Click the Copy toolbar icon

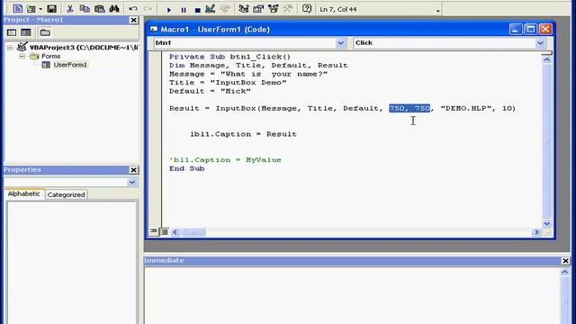pyautogui.click(x=85, y=9)
